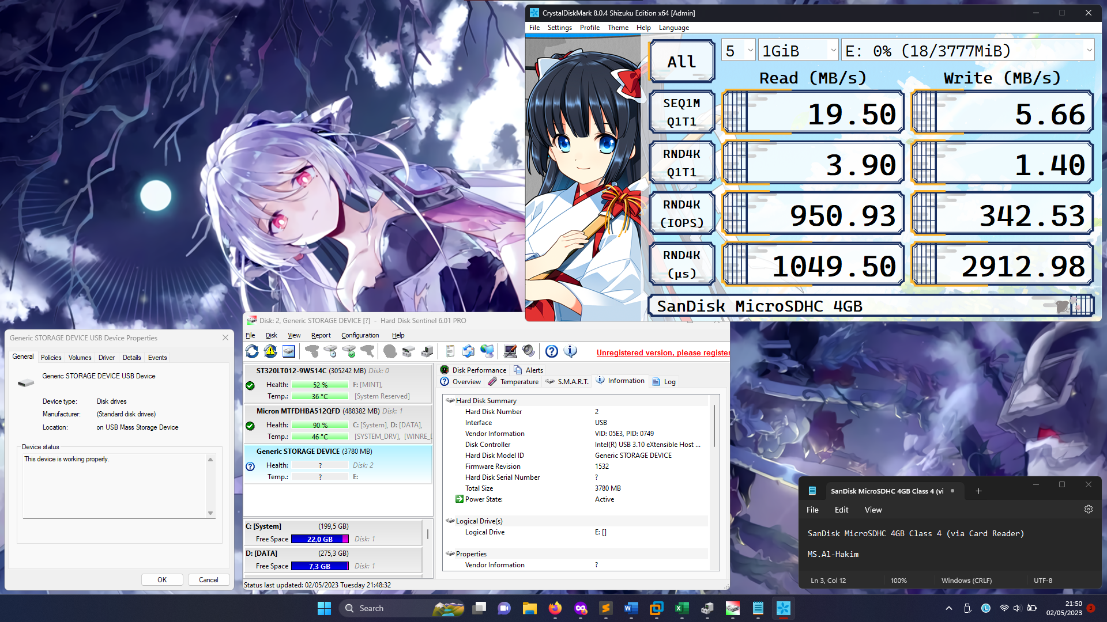Switch to the S.M.A.R.T. tab
Screen dimensions: 1107x622
[x=567, y=382]
